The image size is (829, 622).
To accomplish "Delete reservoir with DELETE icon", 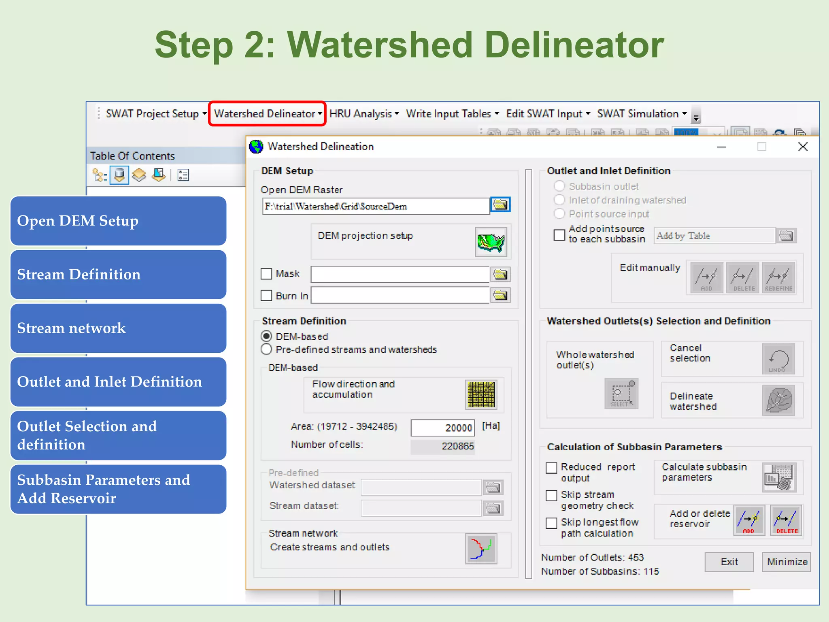I will (786, 520).
